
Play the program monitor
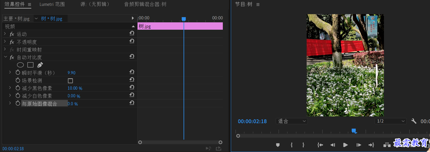[x=345, y=145]
